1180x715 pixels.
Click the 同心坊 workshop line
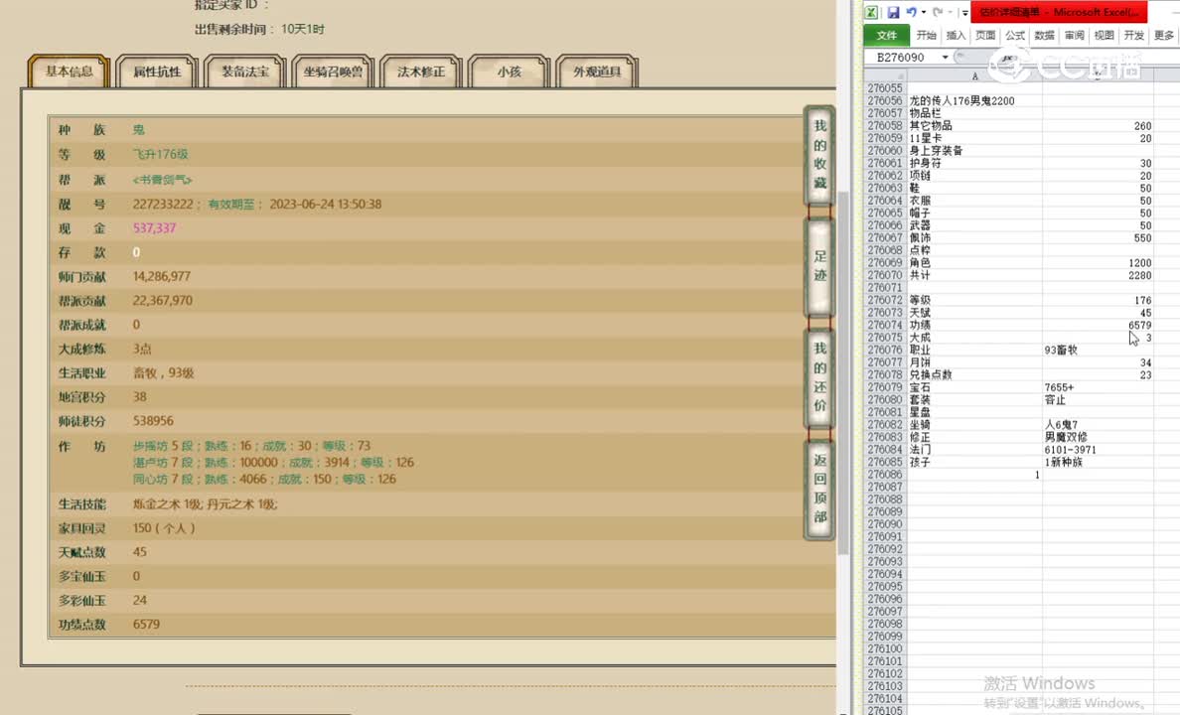click(264, 479)
